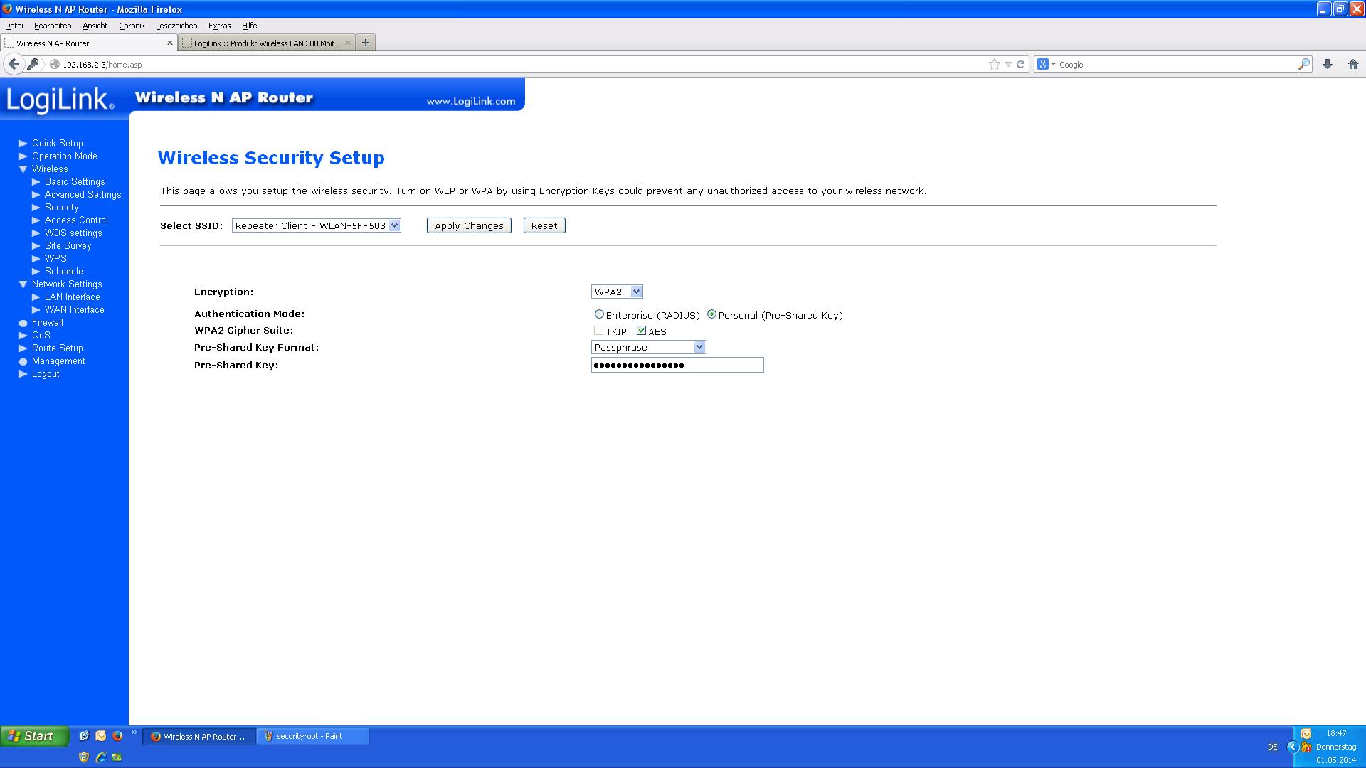This screenshot has width=1366, height=768.
Task: Select Personal (Pre-Shared Key) radio button
Action: click(711, 314)
